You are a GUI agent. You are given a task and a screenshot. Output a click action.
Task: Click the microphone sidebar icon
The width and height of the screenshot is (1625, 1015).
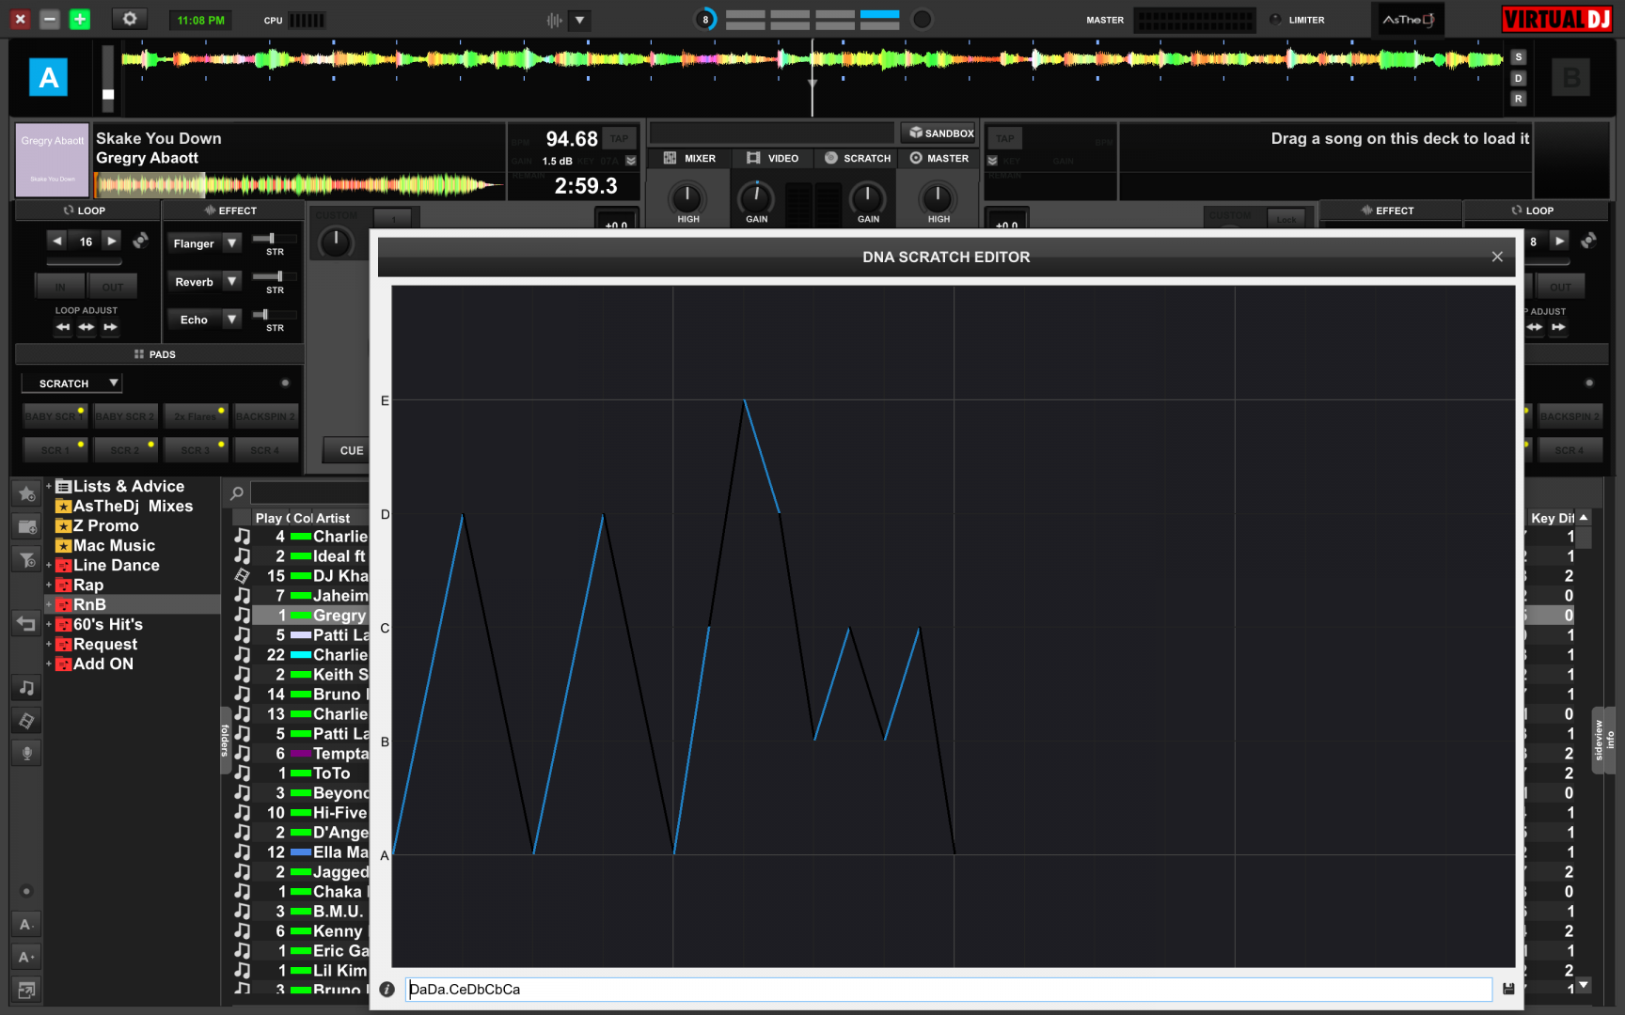26,753
